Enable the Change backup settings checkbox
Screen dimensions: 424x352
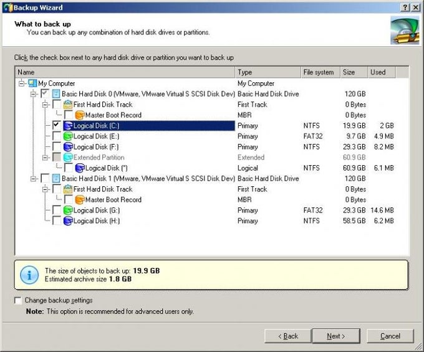pos(18,300)
